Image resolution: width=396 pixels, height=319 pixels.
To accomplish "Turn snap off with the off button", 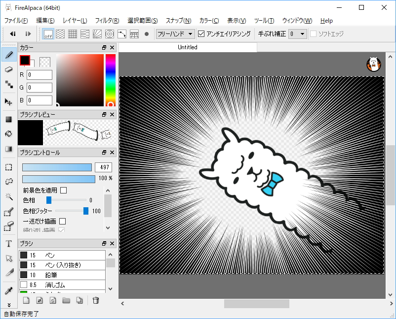I will tap(48, 34).
